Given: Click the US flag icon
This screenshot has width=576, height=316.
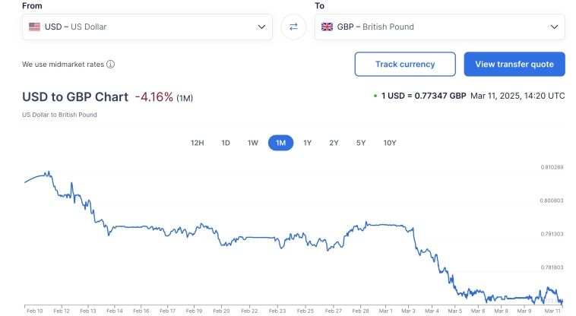Looking at the screenshot, I should (34, 27).
